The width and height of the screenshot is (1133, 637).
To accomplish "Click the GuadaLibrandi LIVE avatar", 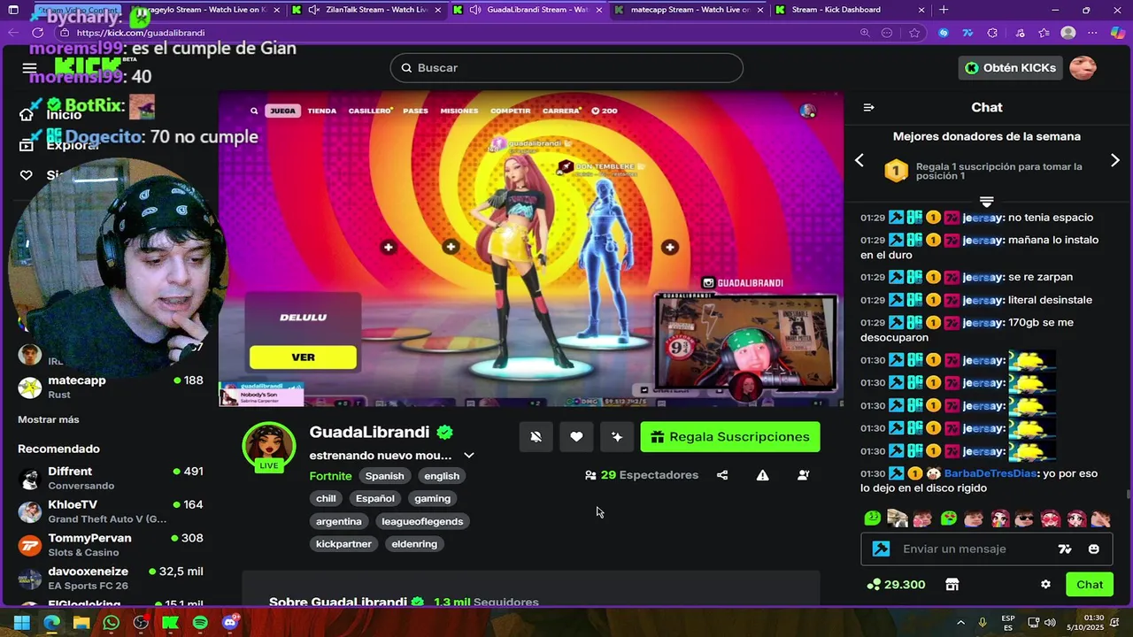I will pyautogui.click(x=269, y=447).
